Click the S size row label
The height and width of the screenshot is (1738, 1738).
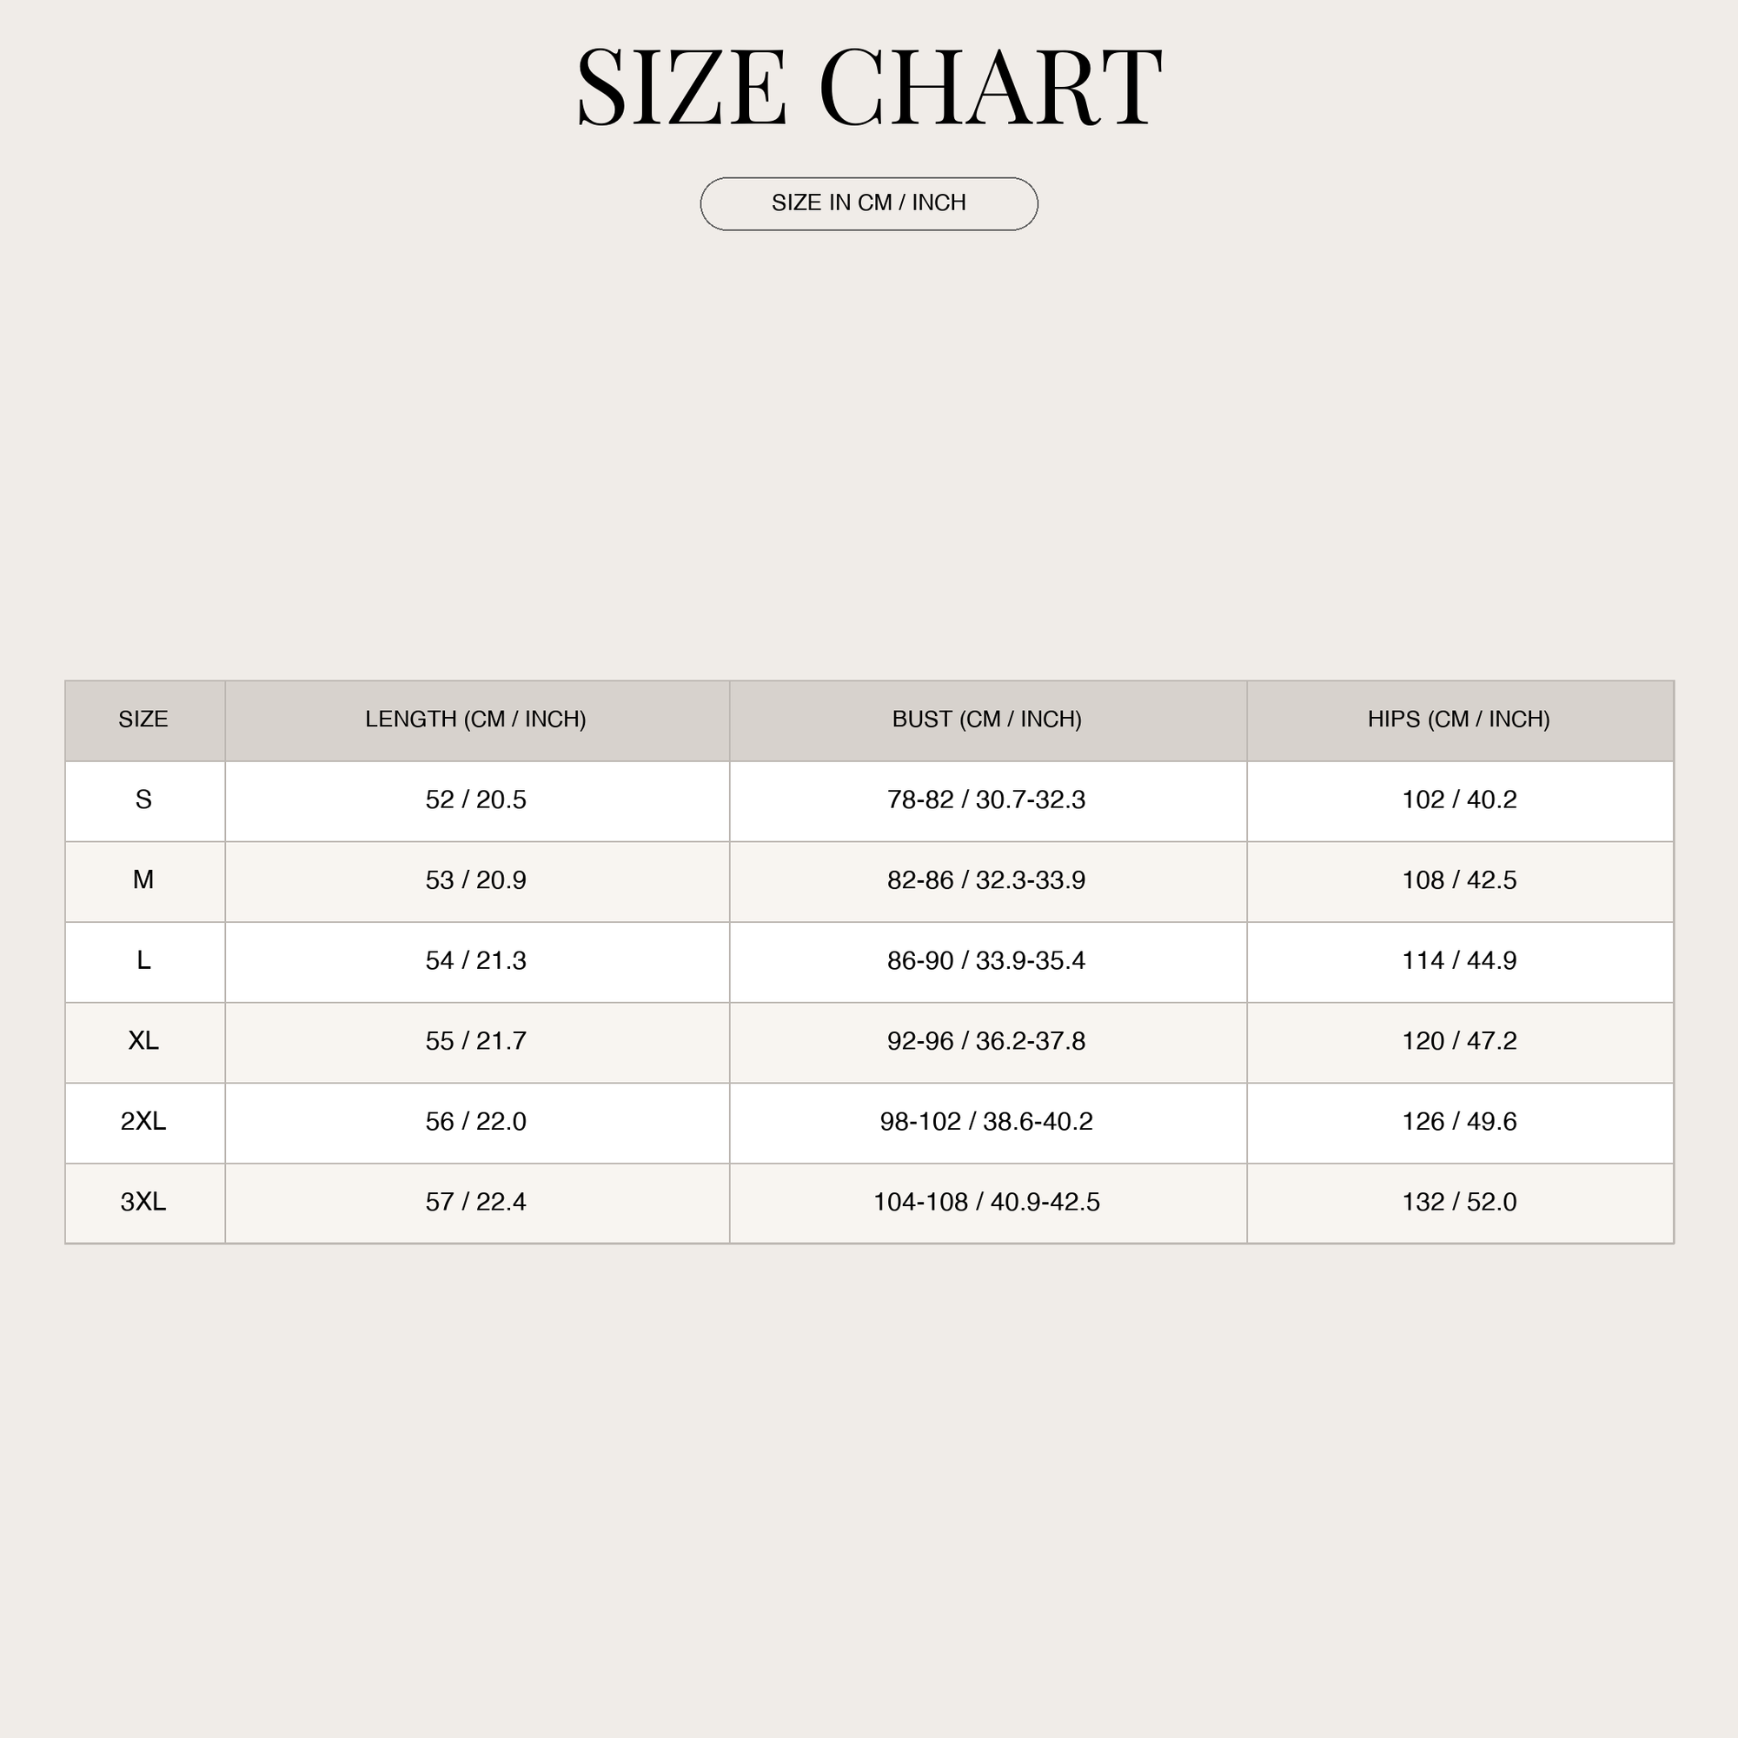(x=144, y=800)
